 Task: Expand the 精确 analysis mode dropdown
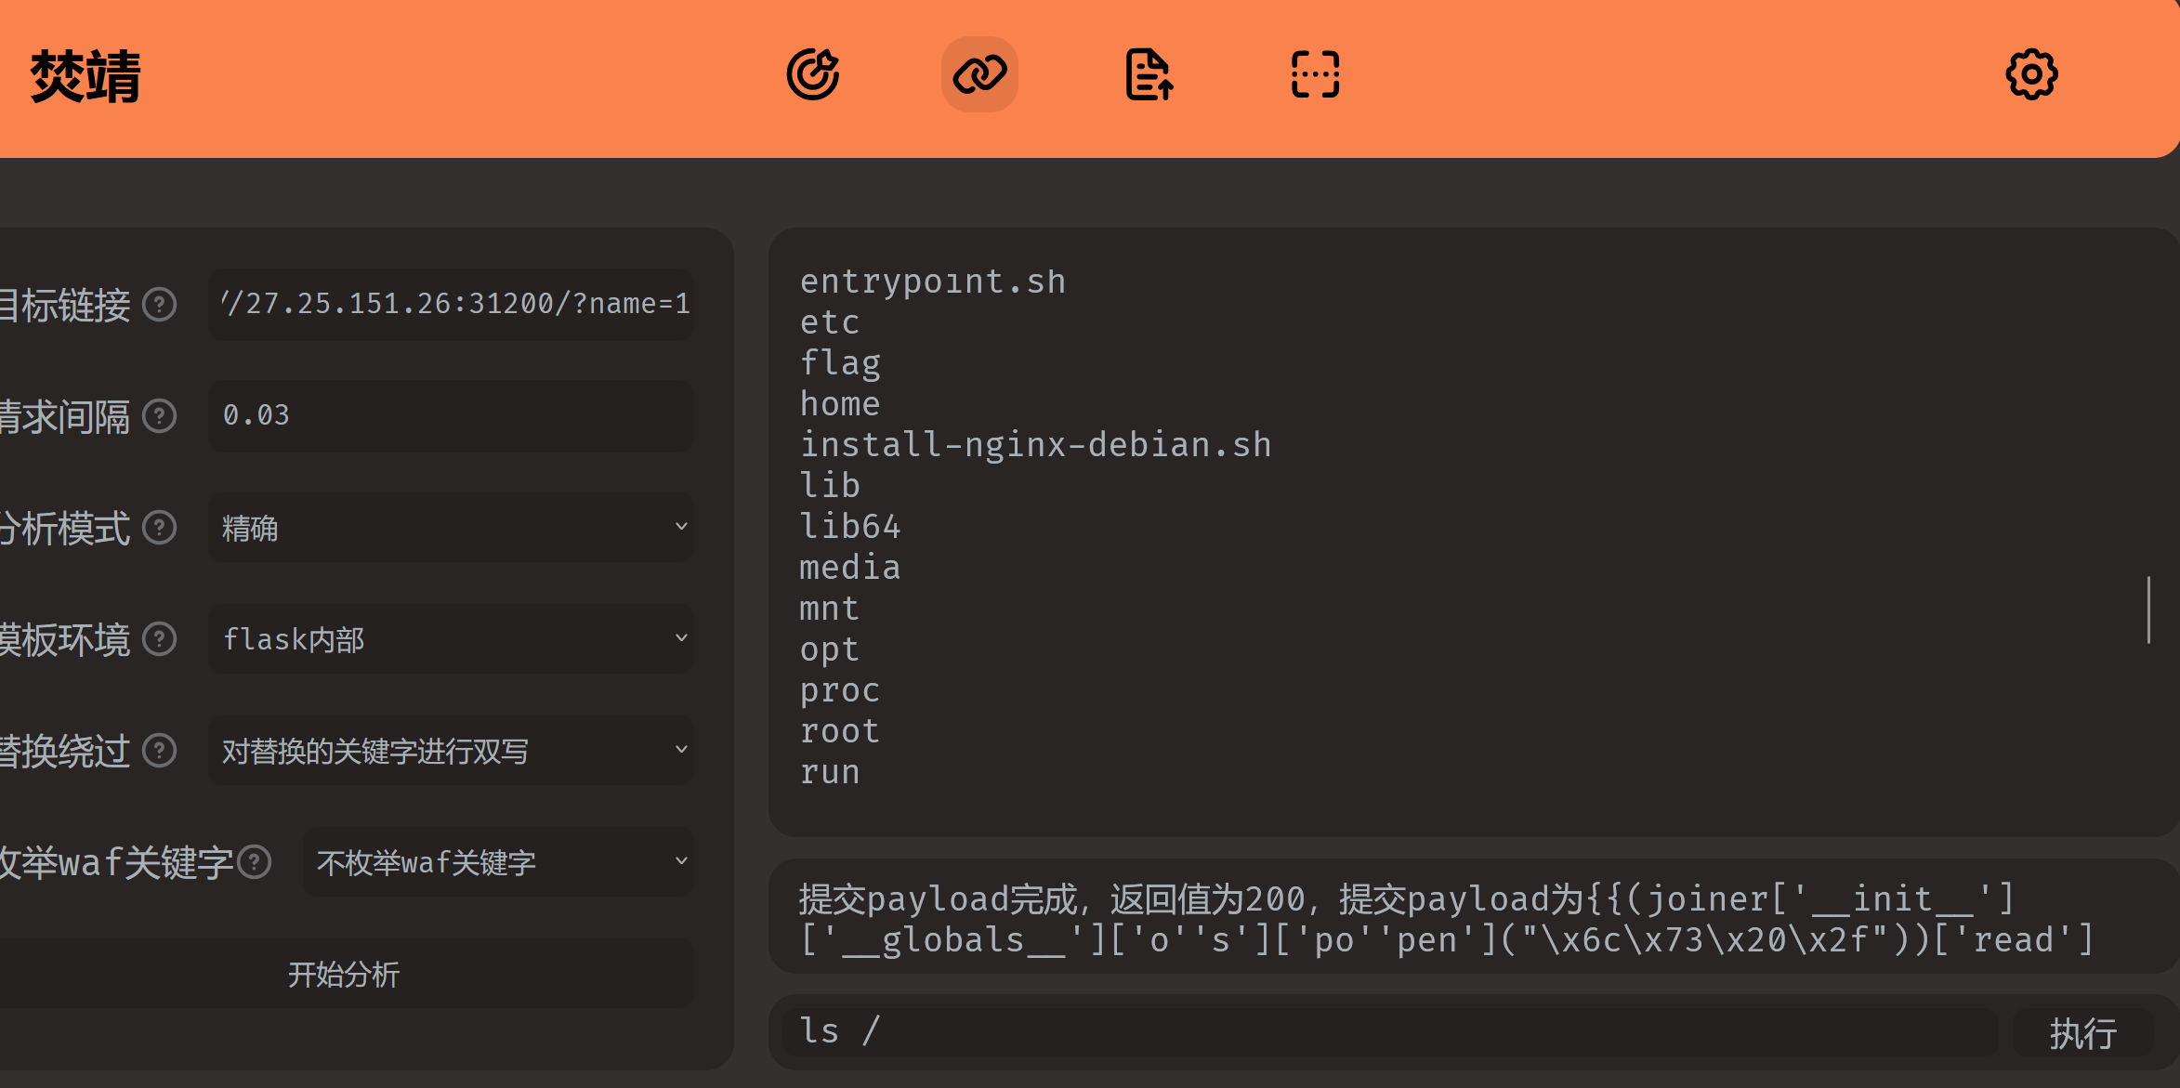[452, 528]
